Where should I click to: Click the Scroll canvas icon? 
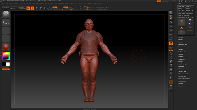[171, 19]
